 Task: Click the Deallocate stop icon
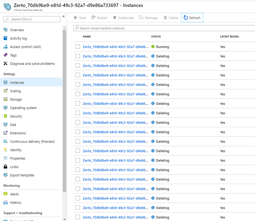(115, 17)
